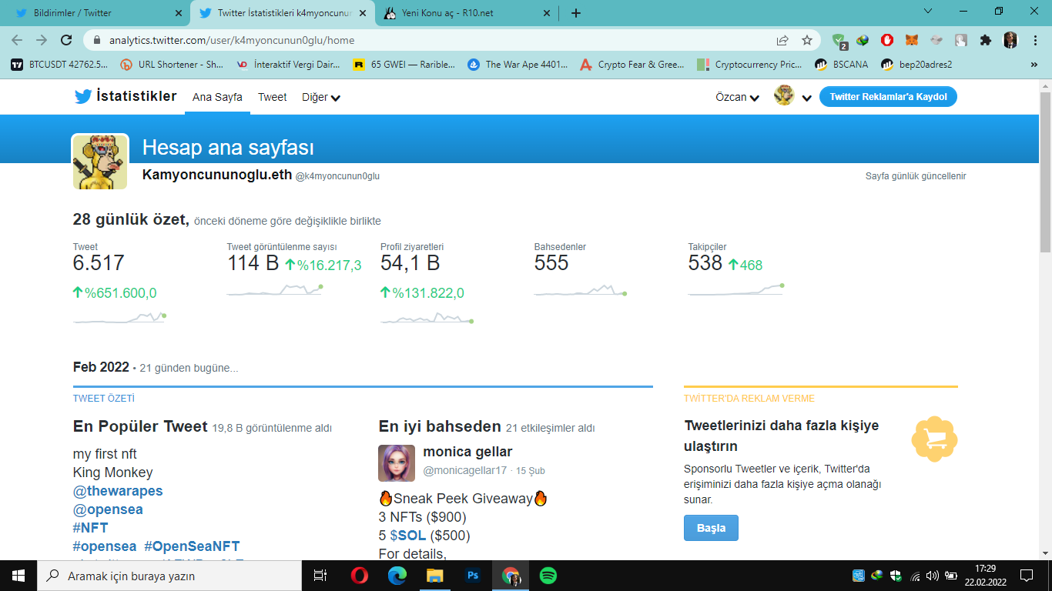The image size is (1052, 591).
Task: Show hidden bookmarks with the double chevron
Action: click(1034, 65)
